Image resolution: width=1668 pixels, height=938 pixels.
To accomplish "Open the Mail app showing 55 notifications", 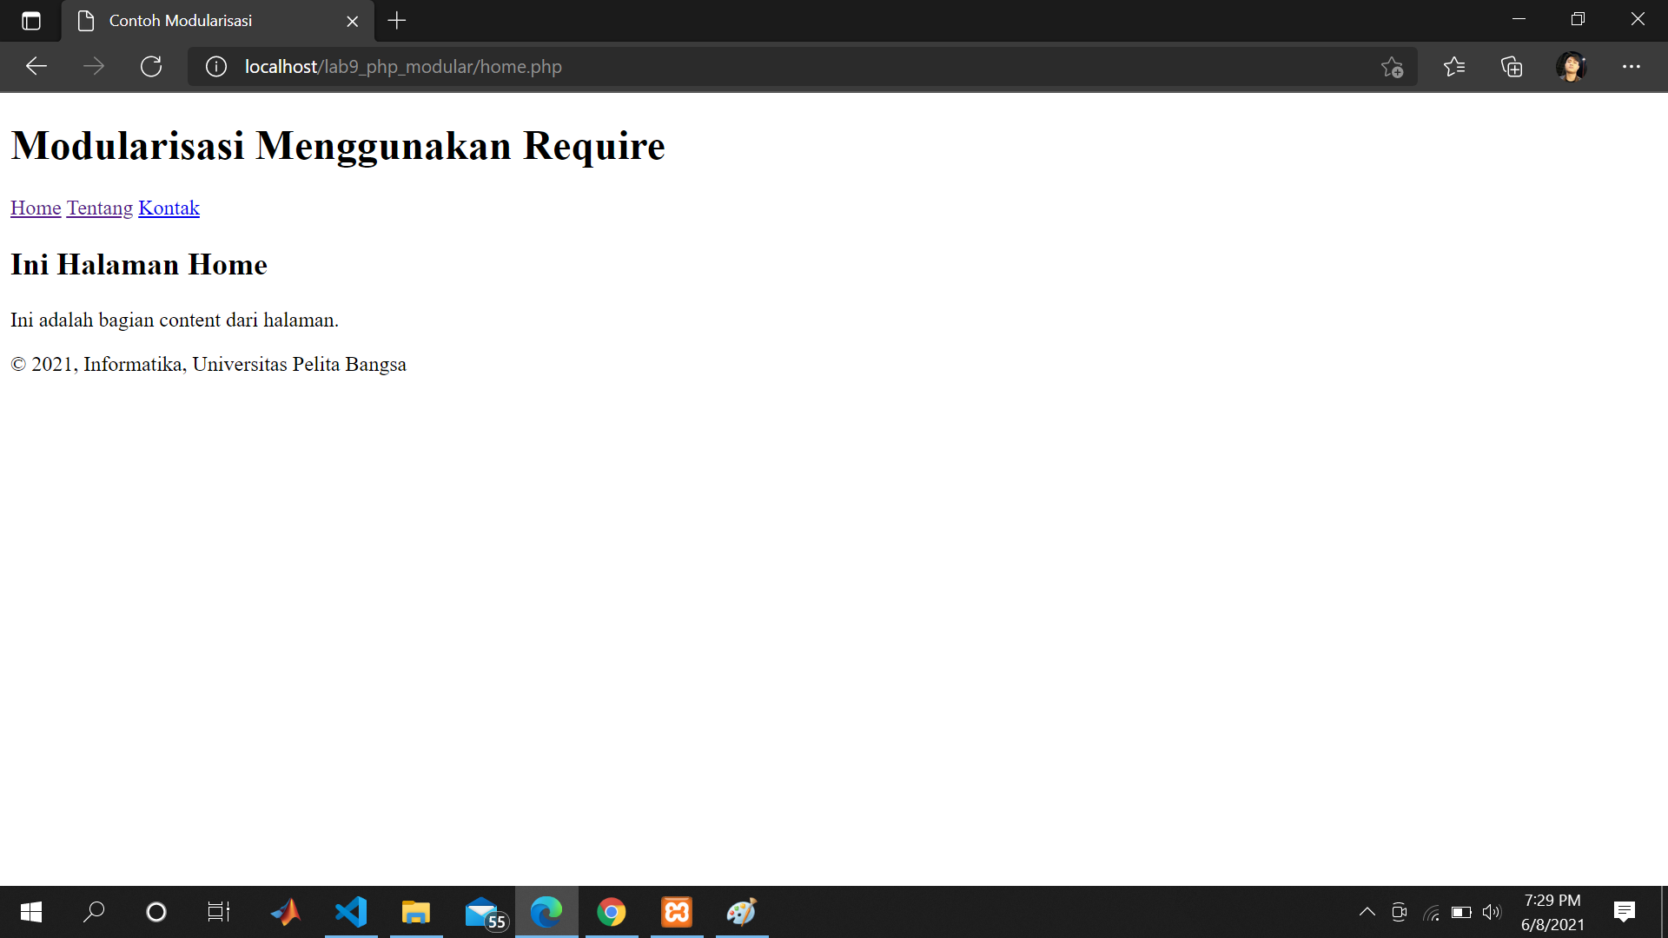I will pos(481,911).
